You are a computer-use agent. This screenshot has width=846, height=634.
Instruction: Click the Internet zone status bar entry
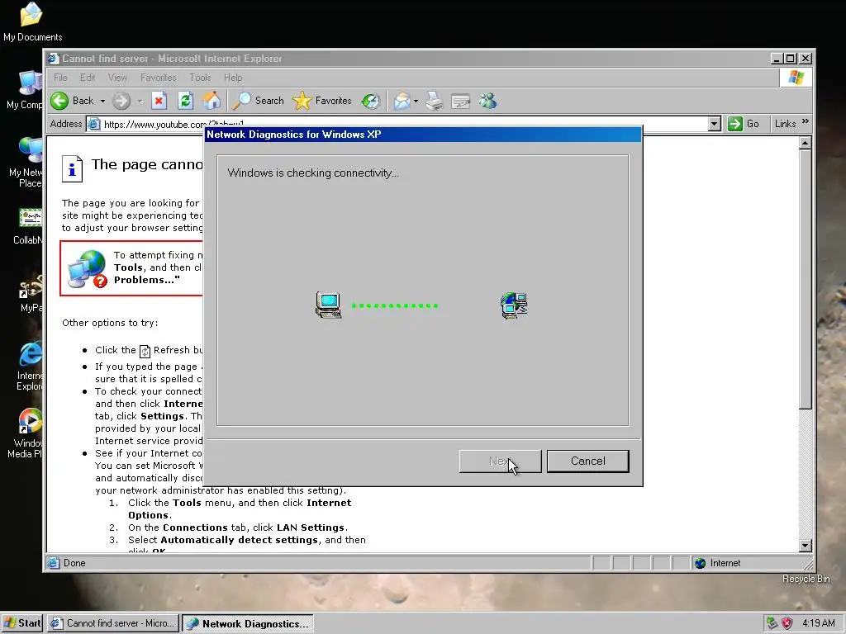pos(718,563)
